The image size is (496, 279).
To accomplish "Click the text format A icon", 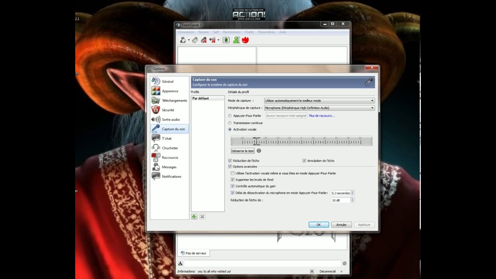I will [x=180, y=263].
